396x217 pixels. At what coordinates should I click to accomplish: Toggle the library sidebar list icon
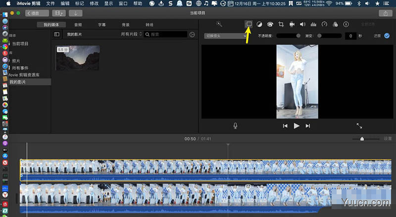57,34
